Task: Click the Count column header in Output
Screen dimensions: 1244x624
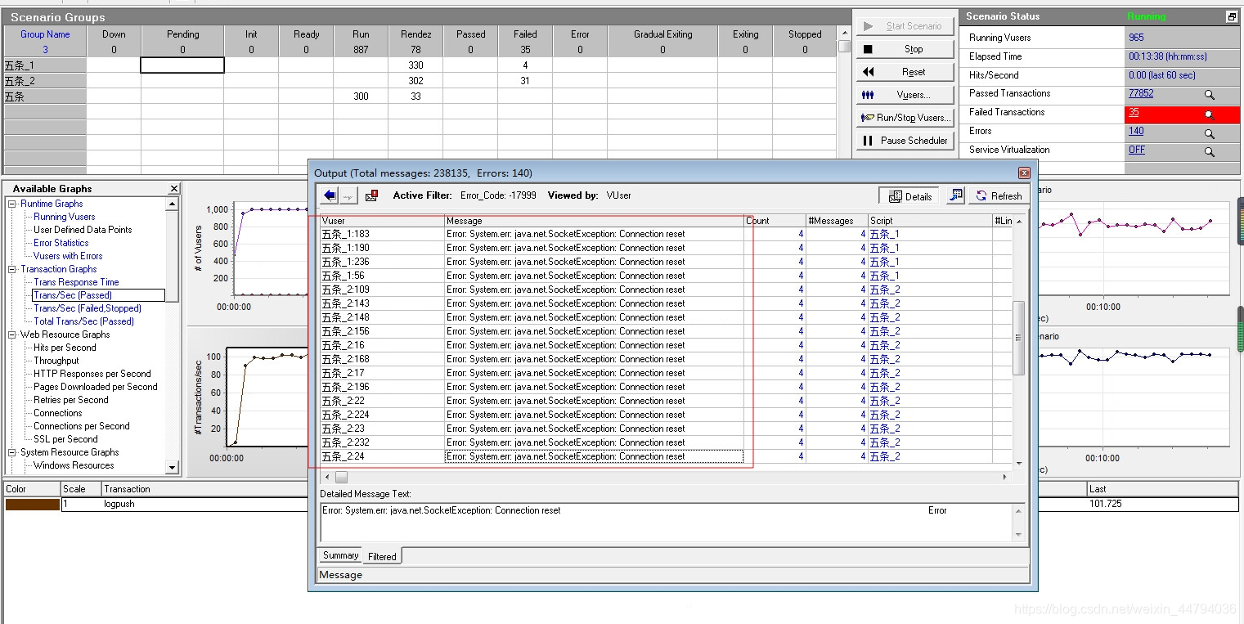Action: tap(775, 221)
